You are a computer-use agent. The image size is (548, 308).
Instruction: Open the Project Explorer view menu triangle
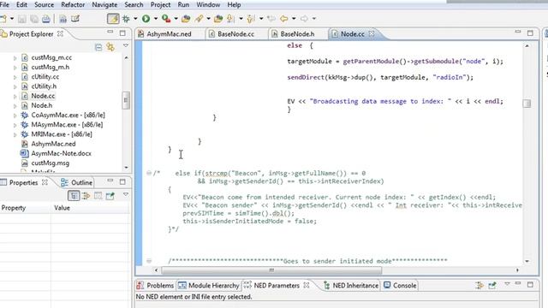126,45
